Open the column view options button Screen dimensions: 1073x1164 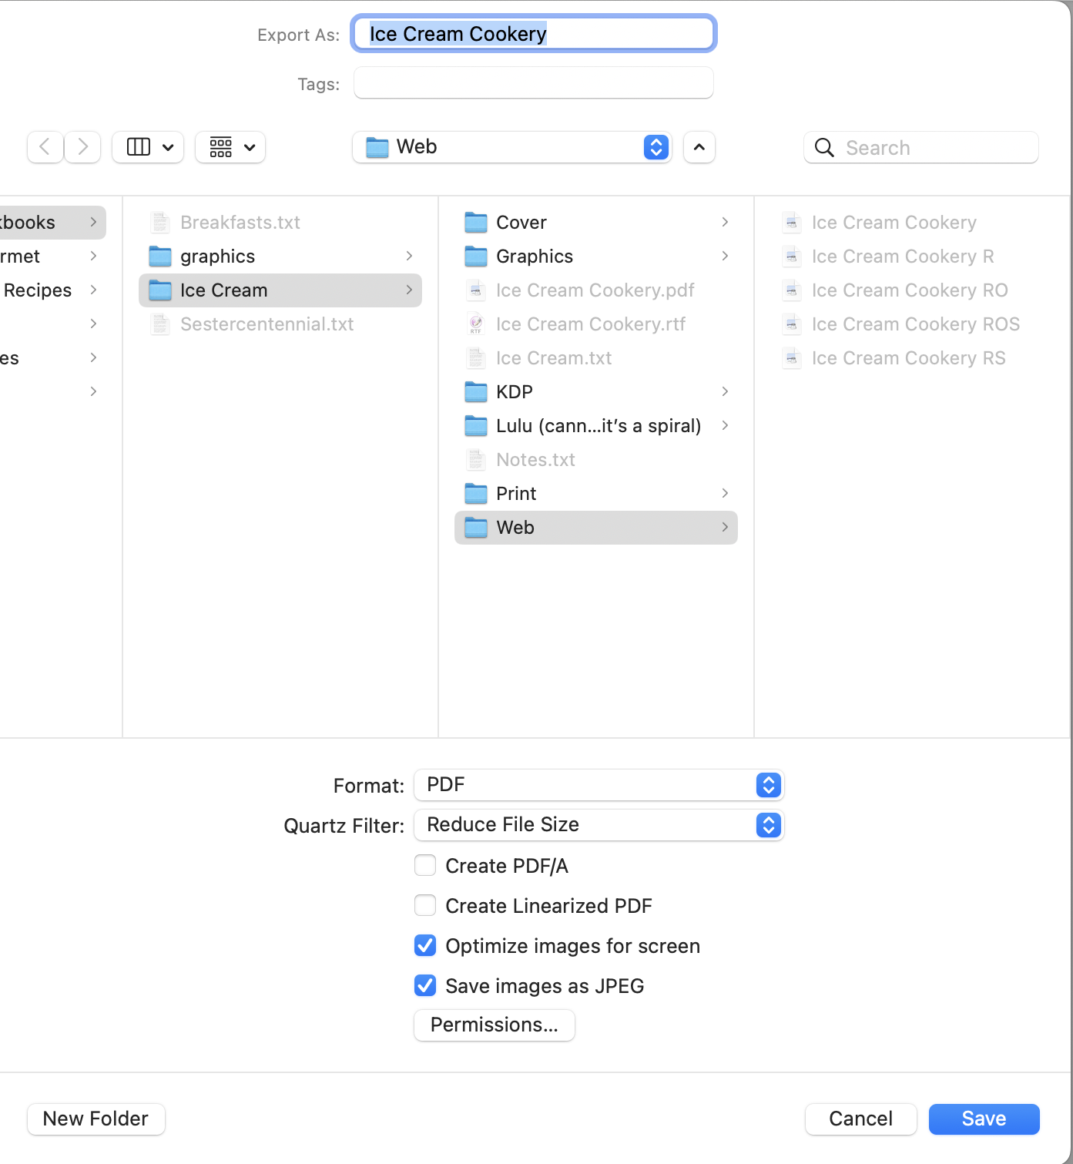tap(149, 147)
